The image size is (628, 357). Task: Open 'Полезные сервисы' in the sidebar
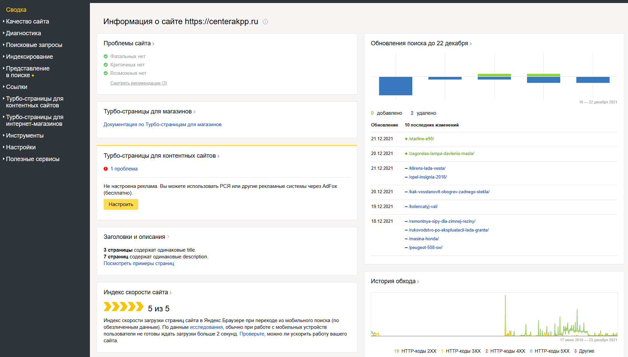pyautogui.click(x=33, y=159)
